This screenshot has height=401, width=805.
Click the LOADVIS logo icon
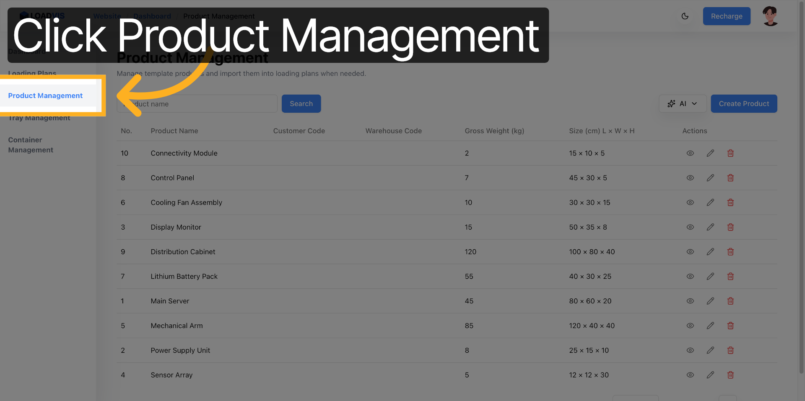[x=23, y=15]
